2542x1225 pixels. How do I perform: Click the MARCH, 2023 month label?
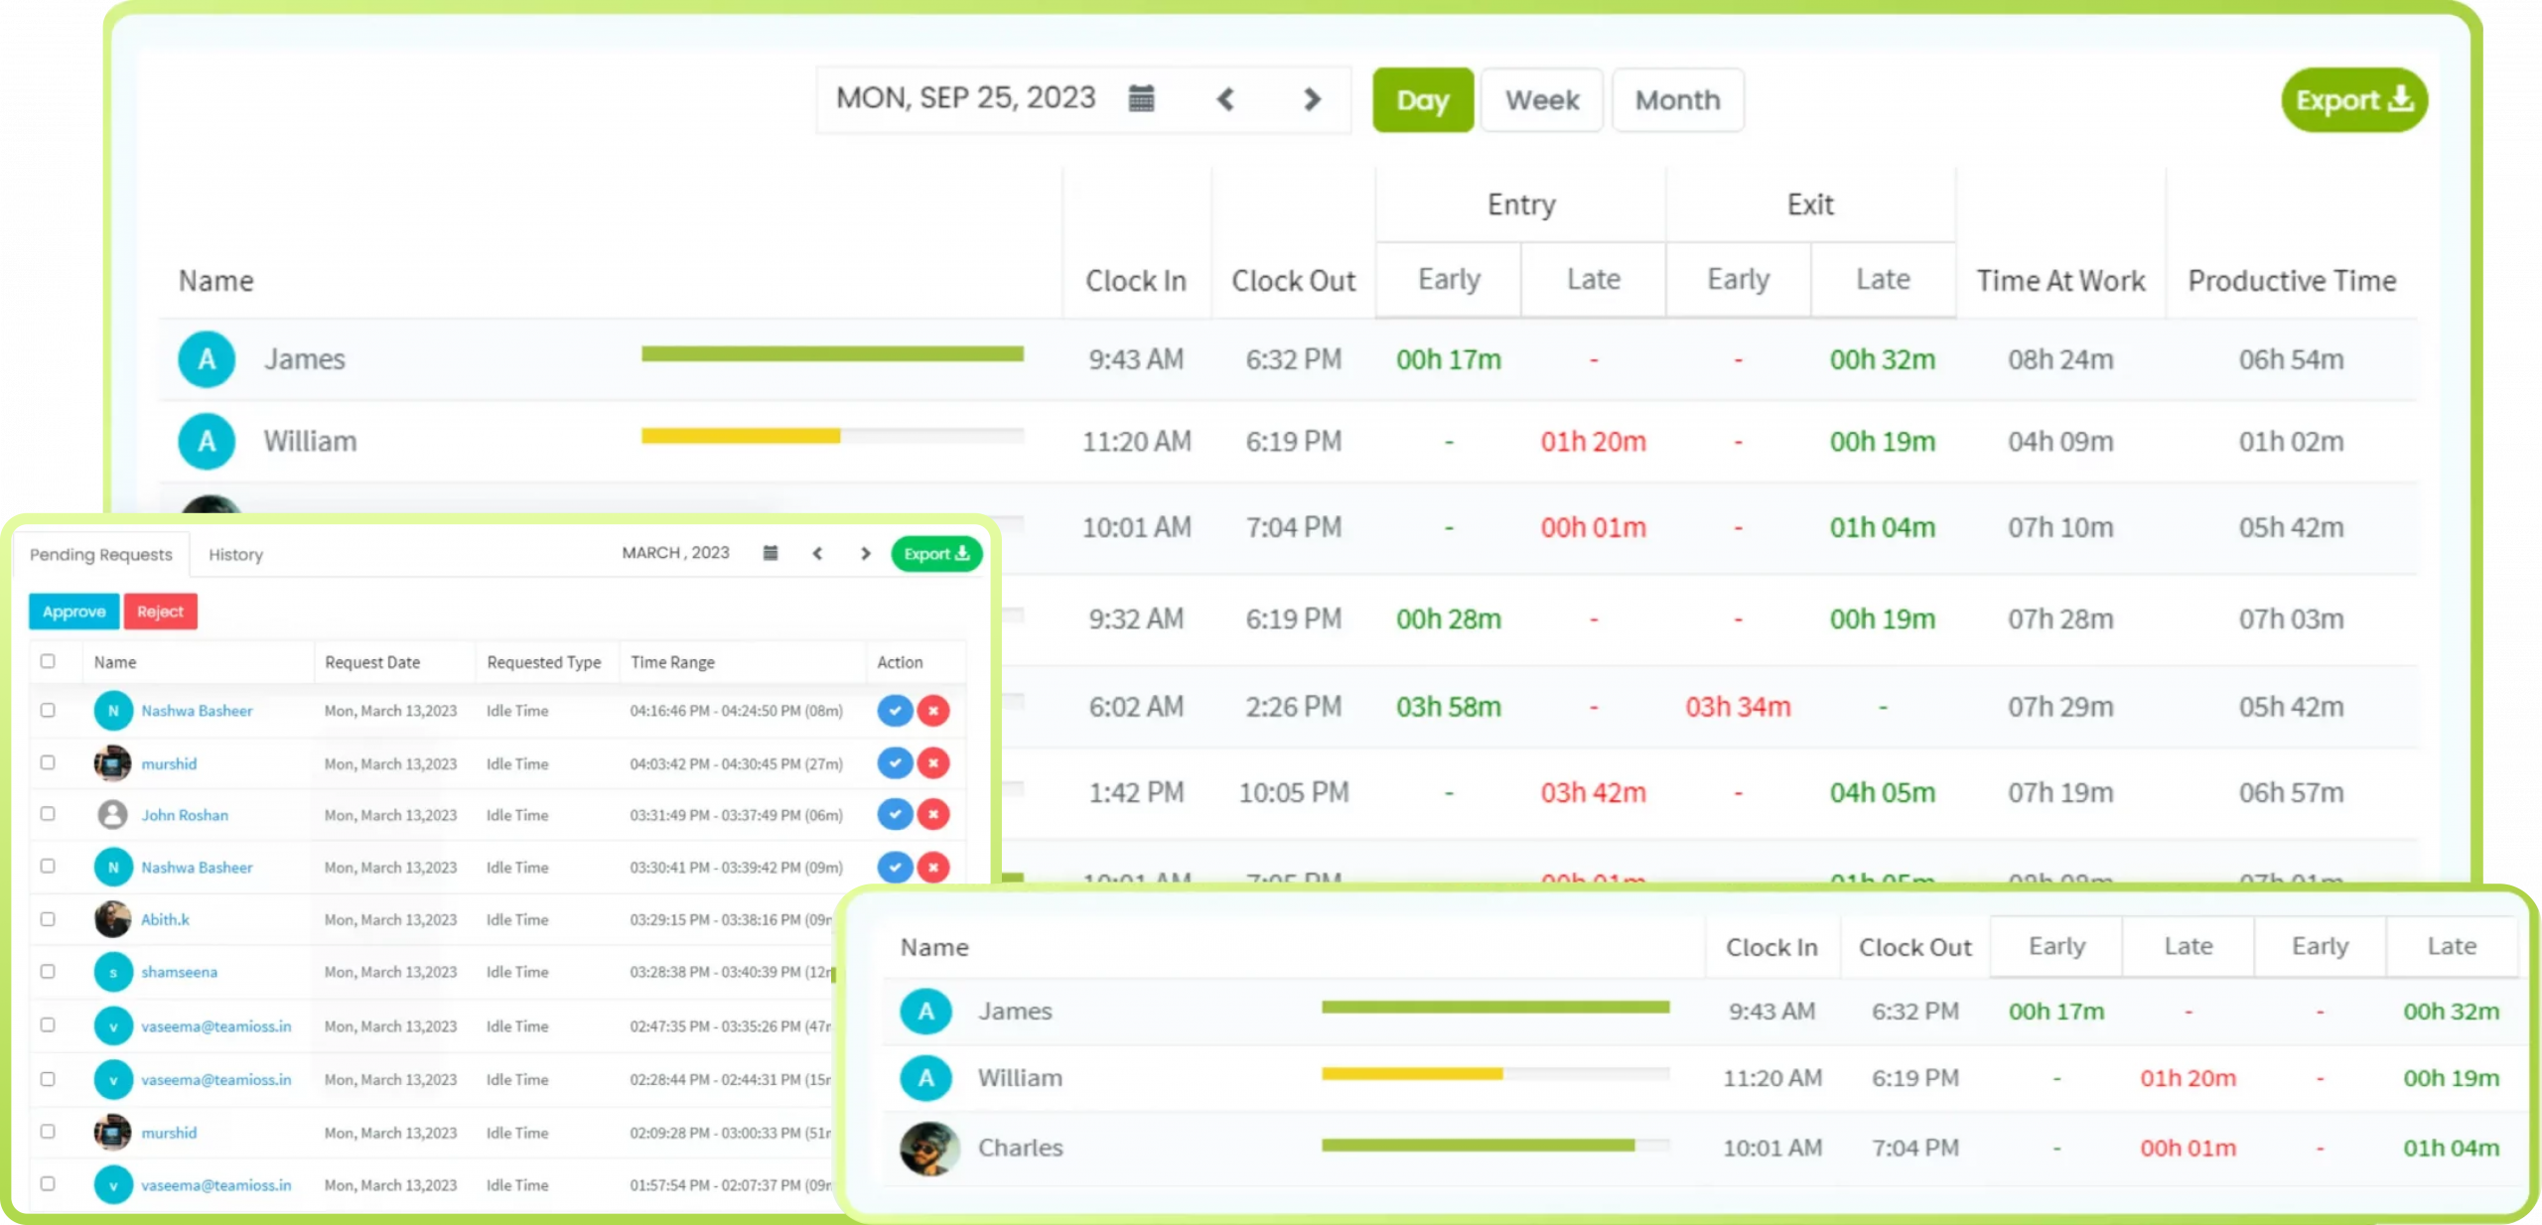pos(675,552)
